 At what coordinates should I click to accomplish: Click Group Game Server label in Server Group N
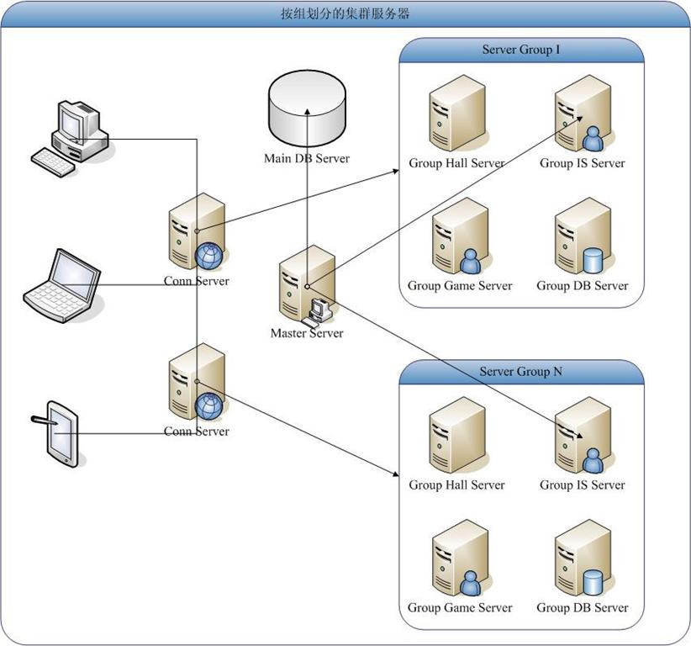[x=460, y=607]
